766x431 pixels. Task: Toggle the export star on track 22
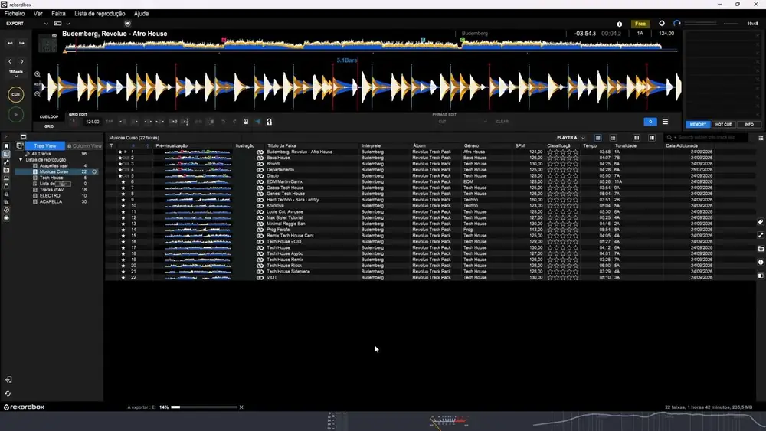pyautogui.click(x=123, y=278)
